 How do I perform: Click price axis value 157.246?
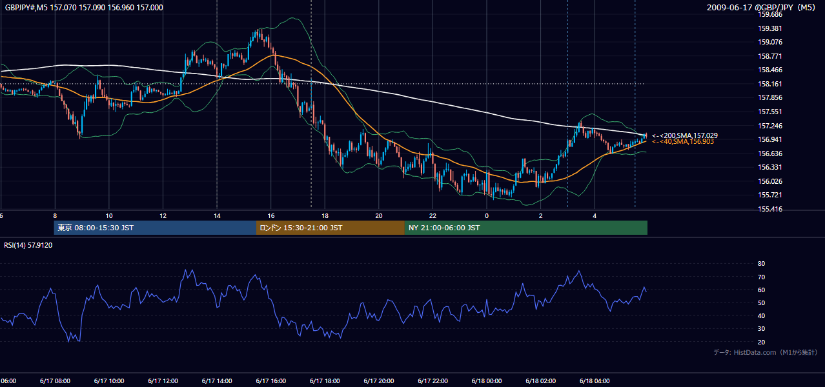click(771, 126)
